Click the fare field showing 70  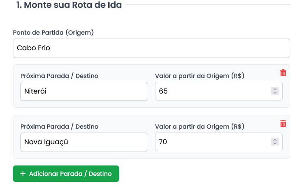coord(212,142)
